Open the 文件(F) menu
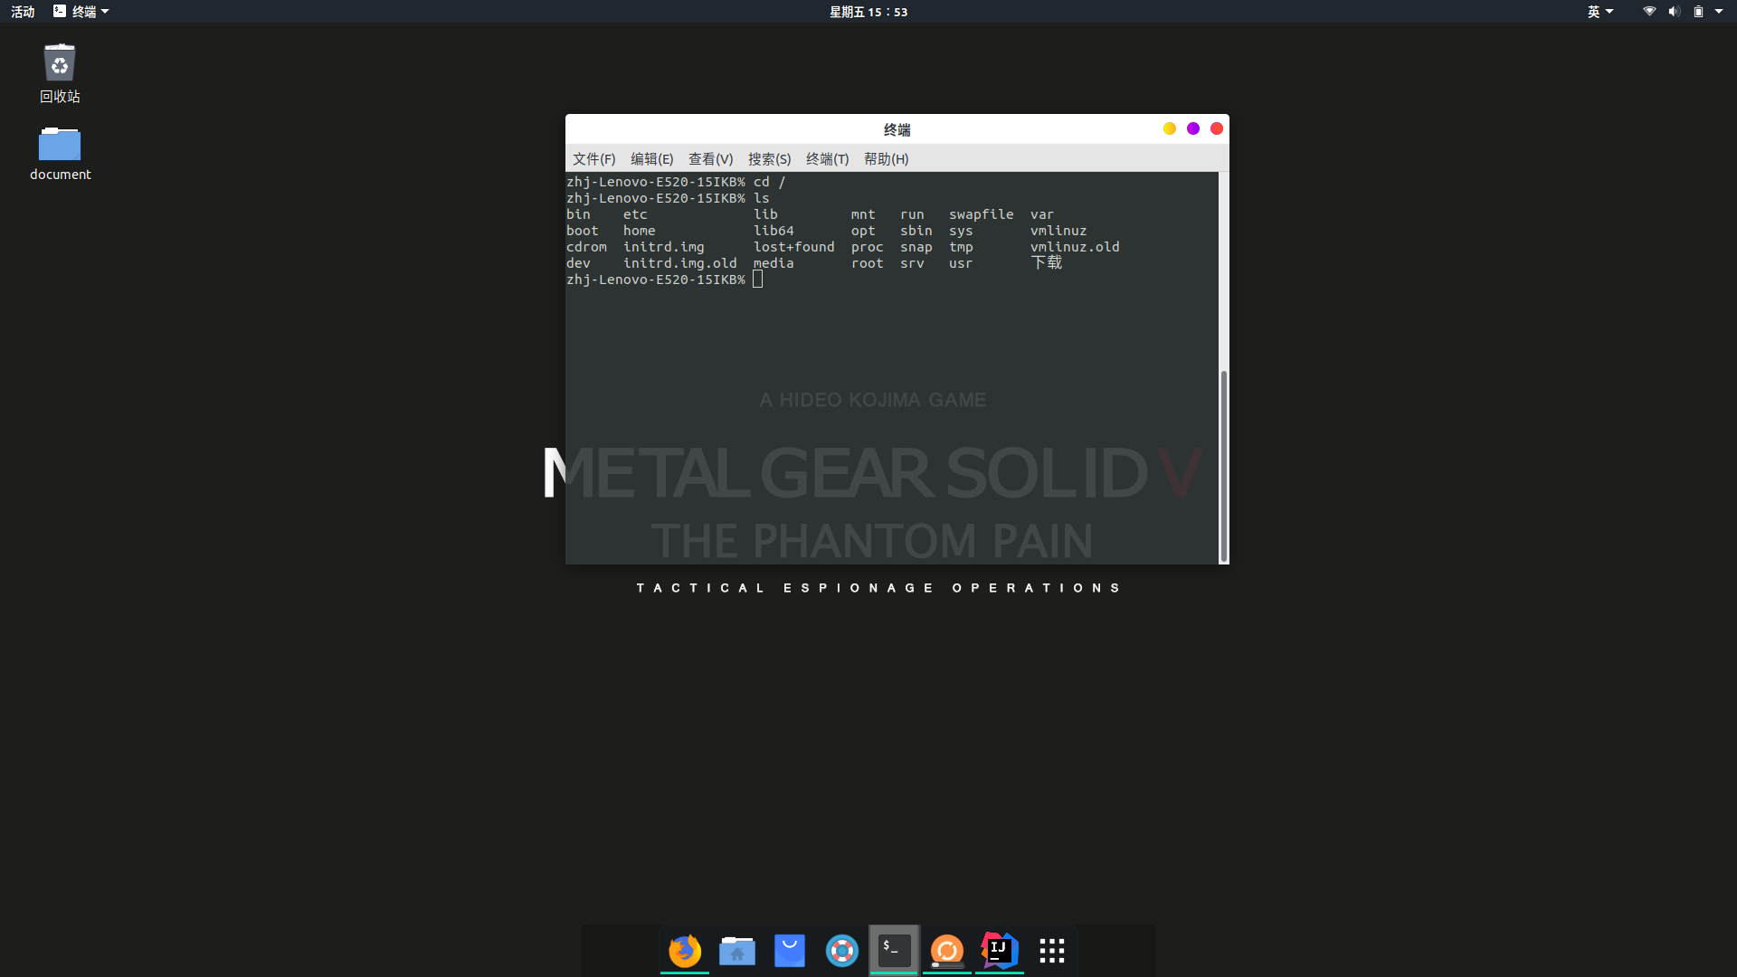The image size is (1737, 977). coord(593,159)
